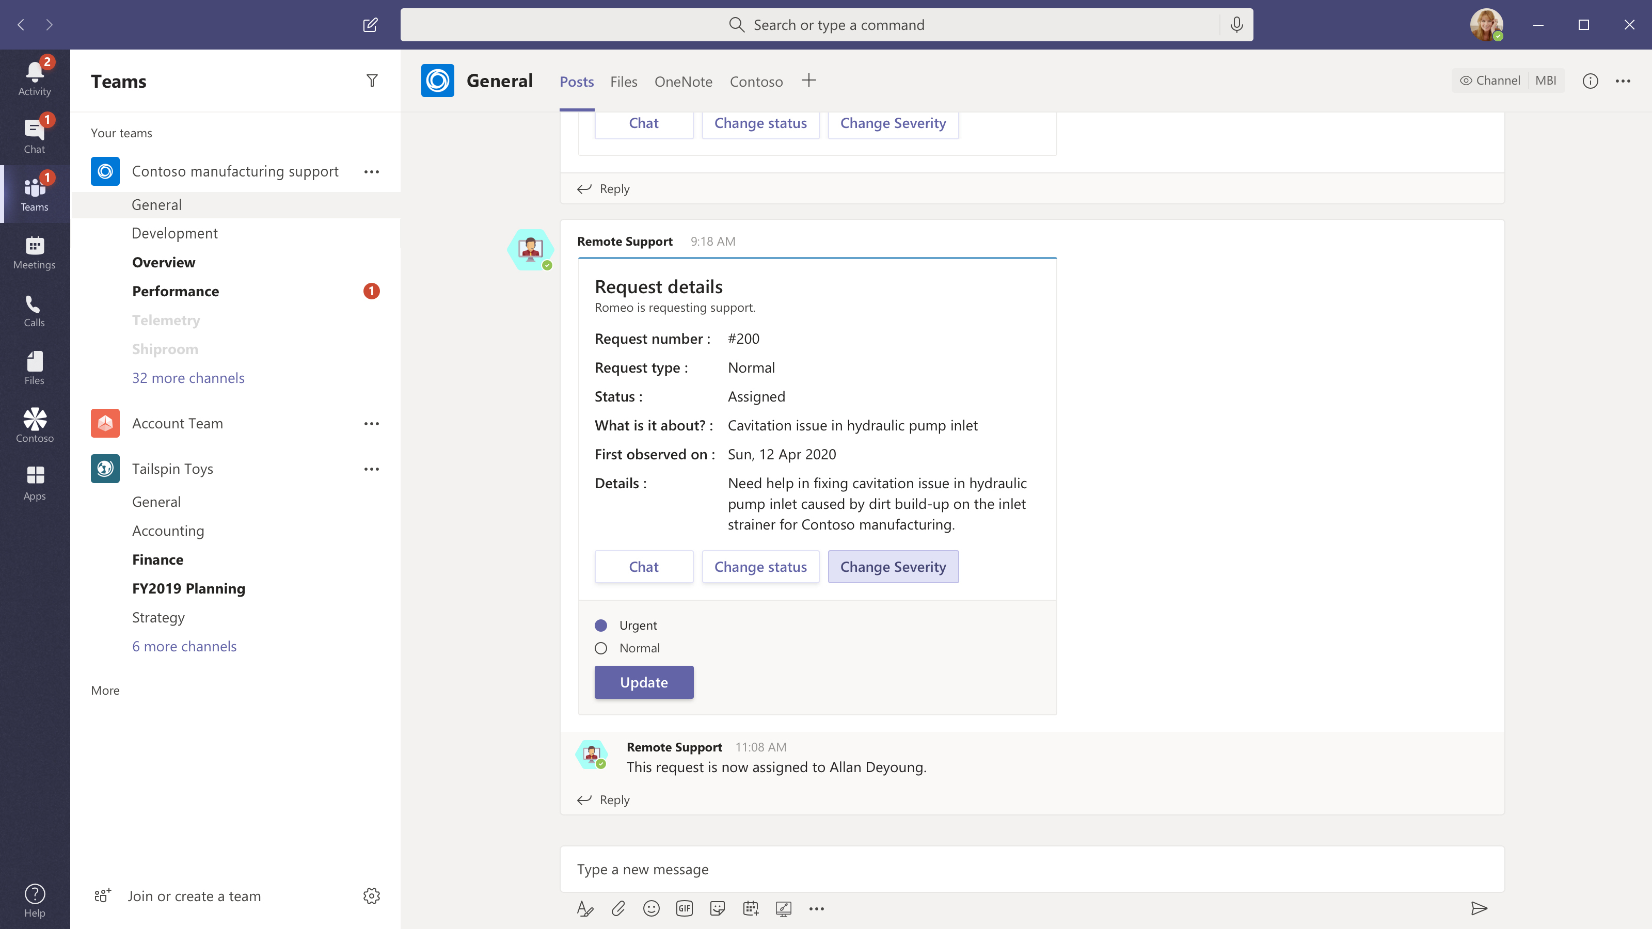Image resolution: width=1652 pixels, height=929 pixels.
Task: Open the attach file paperclip icon
Action: click(618, 908)
